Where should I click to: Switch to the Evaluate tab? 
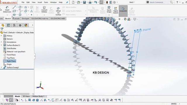(x=16, y=19)
